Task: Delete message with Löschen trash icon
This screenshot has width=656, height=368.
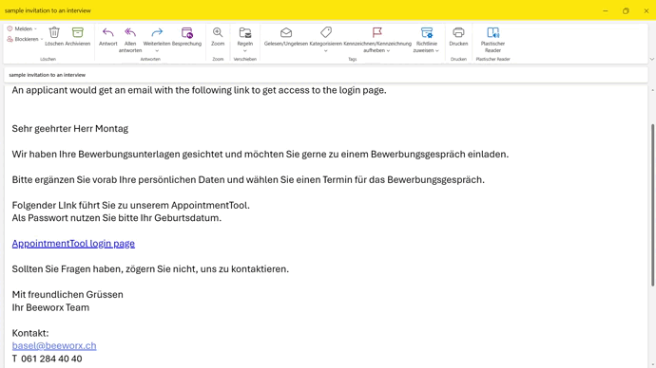Action: point(54,36)
